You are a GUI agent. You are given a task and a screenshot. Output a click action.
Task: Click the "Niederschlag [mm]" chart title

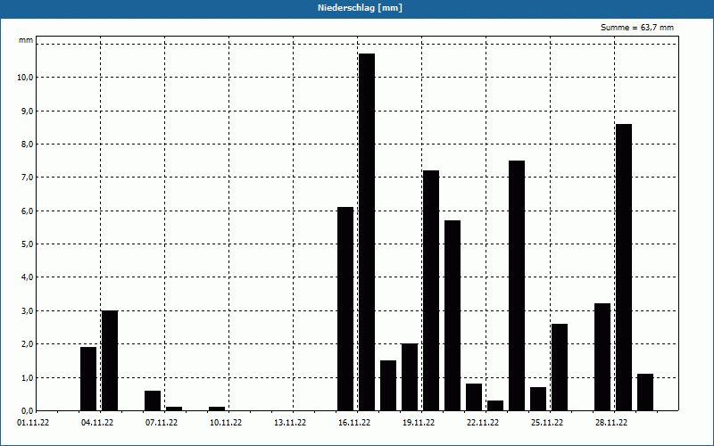point(360,8)
